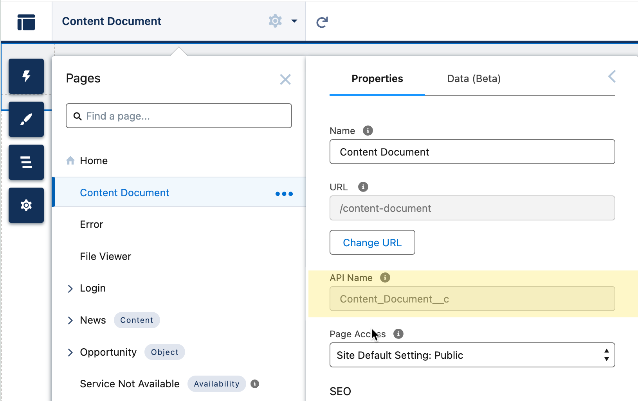The width and height of the screenshot is (638, 401).
Task: Open the Theme paintbrush panel
Action: pos(26,119)
